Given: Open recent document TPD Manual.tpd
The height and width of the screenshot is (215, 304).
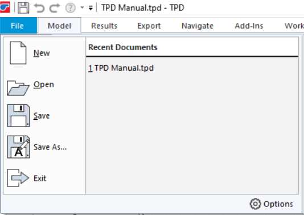Looking at the screenshot, I should pyautogui.click(x=121, y=68).
